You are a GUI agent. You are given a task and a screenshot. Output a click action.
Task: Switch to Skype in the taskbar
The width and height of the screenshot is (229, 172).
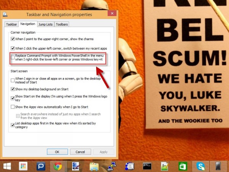coord(200,166)
